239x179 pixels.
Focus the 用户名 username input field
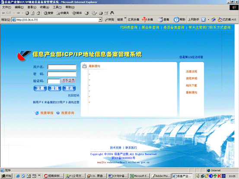point(62,67)
